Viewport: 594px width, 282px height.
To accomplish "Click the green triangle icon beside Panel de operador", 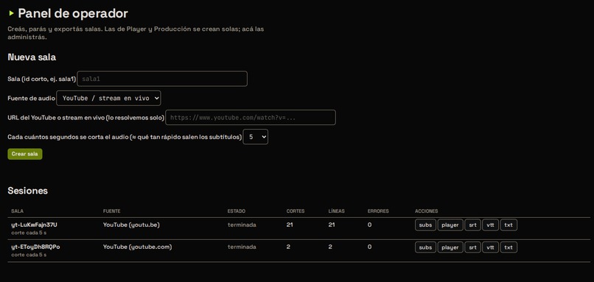I will (11, 13).
